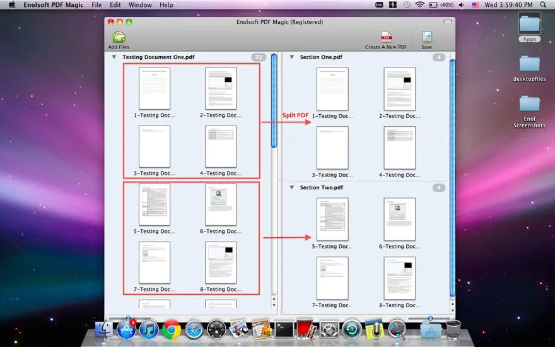
Task: Click the US flag input menu
Action: click(476, 5)
